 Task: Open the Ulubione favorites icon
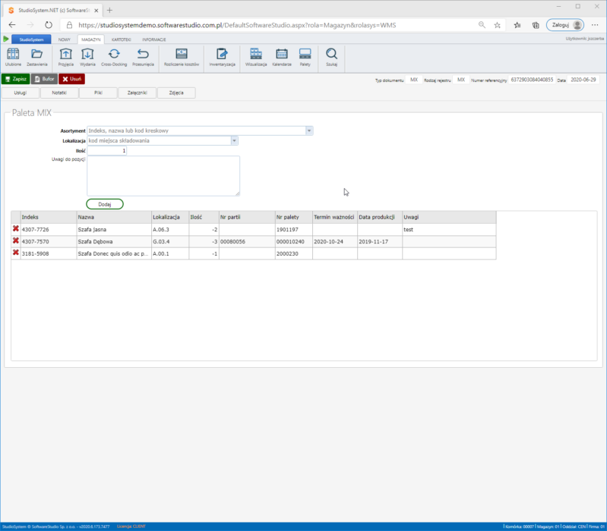click(13, 57)
